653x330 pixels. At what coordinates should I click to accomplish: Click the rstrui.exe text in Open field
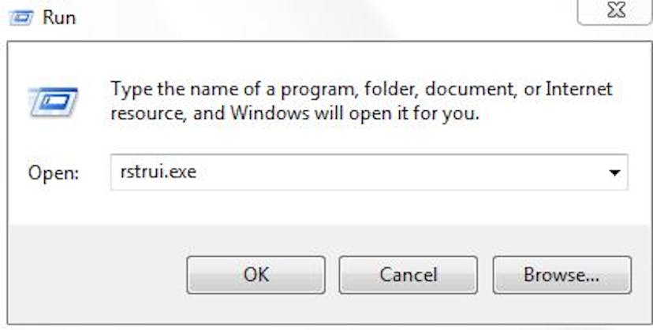159,172
